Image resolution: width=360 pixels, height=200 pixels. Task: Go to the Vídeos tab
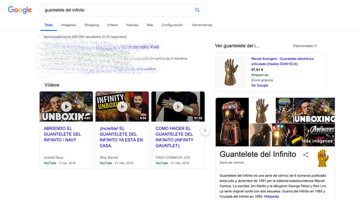pyautogui.click(x=112, y=25)
